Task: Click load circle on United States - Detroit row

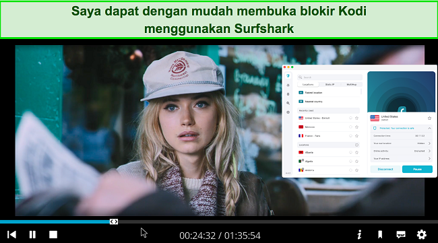Action: (350, 118)
